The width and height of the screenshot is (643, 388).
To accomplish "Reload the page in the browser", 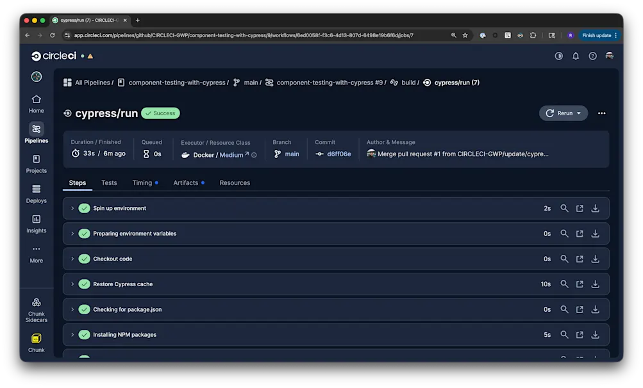I will click(53, 35).
